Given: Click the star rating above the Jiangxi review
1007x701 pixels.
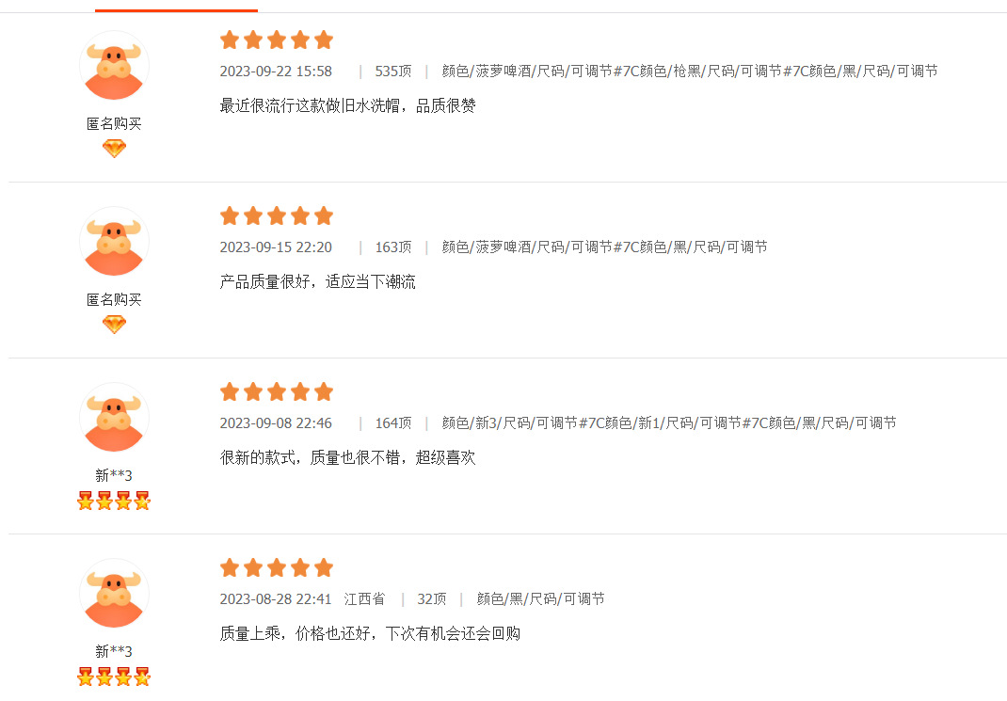Looking at the screenshot, I should point(277,567).
